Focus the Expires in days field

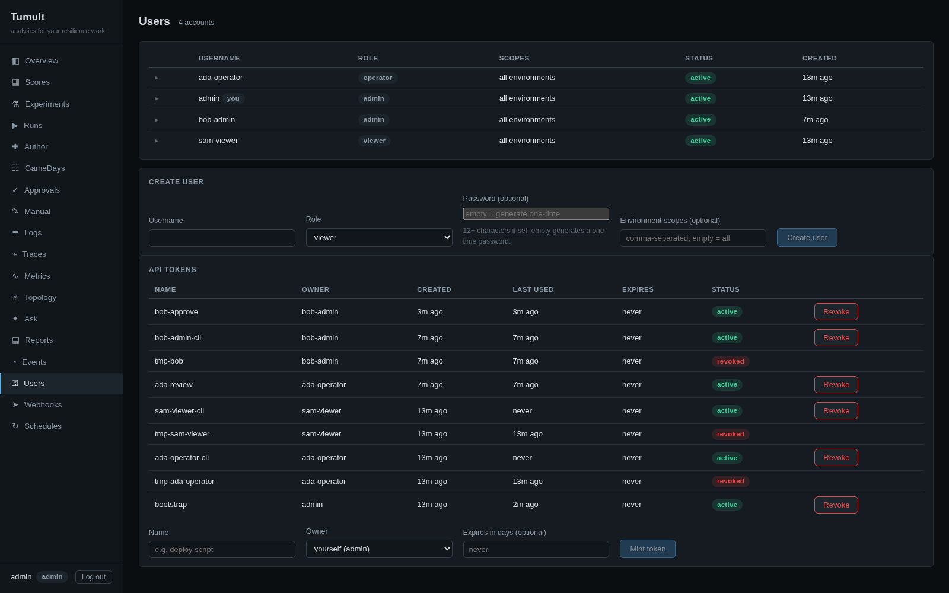tap(536, 549)
